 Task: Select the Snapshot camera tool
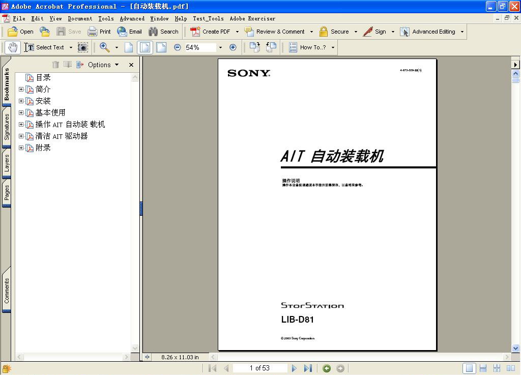click(83, 47)
